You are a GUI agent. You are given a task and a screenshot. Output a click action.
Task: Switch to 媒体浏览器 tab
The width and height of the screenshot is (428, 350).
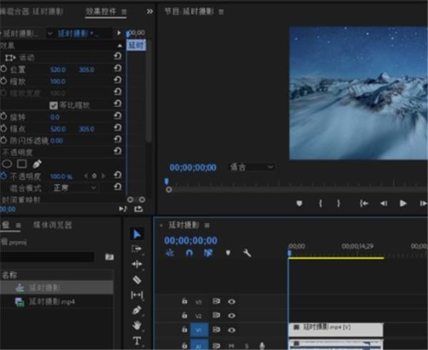coord(52,225)
